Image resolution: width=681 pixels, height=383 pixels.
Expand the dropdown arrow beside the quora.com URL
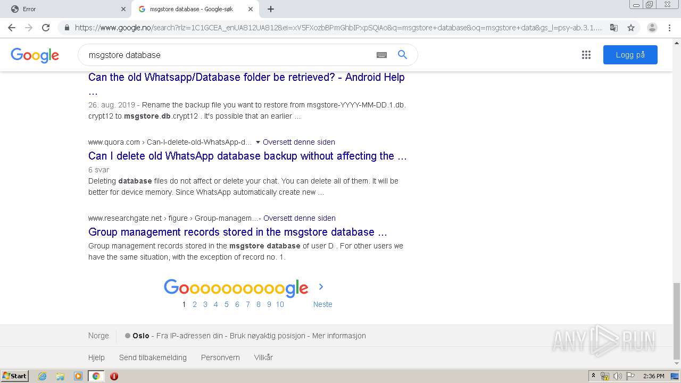coord(258,142)
